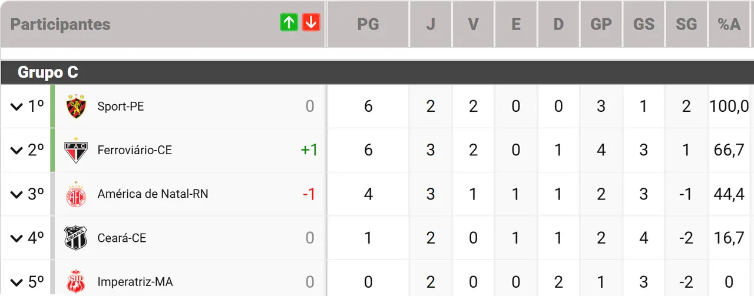Click the green up arrow icon
Screen dimensions: 754x296
(x=289, y=23)
